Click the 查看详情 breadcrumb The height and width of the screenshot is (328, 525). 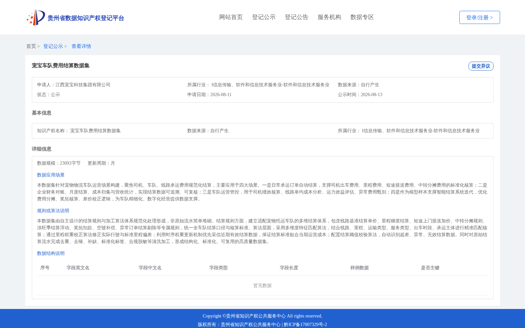(x=81, y=46)
